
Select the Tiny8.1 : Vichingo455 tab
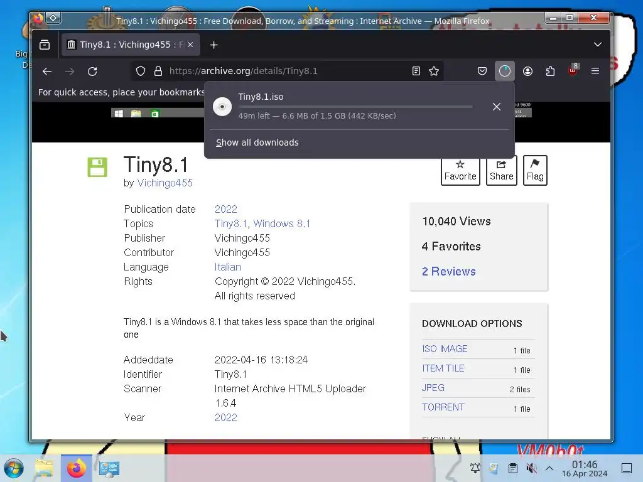(x=131, y=45)
